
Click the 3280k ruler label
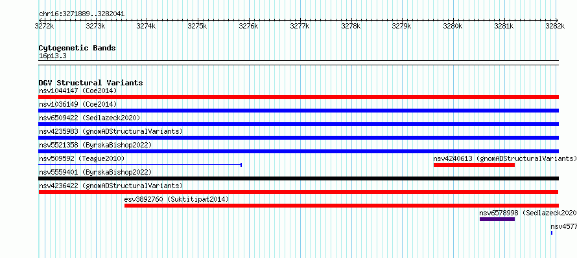(453, 26)
